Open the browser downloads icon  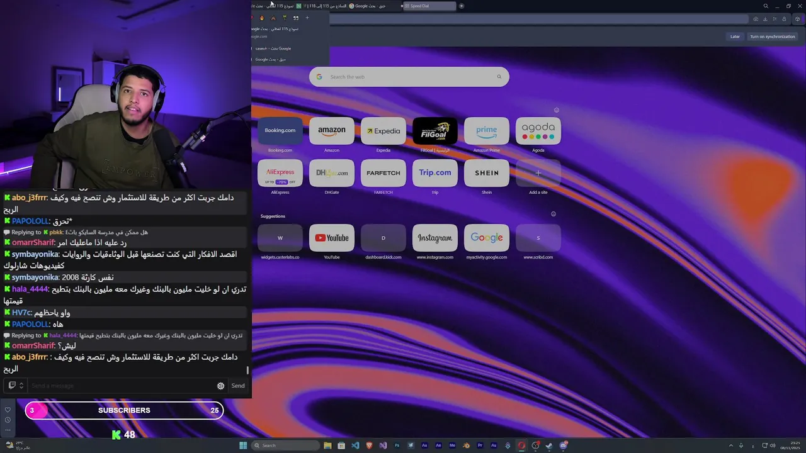(x=765, y=19)
